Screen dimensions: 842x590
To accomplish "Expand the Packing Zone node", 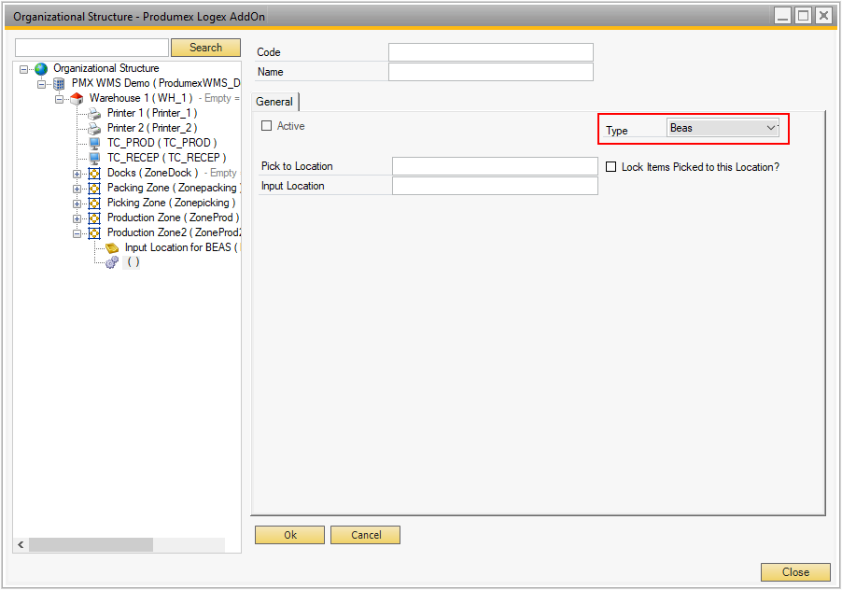I will pos(77,189).
